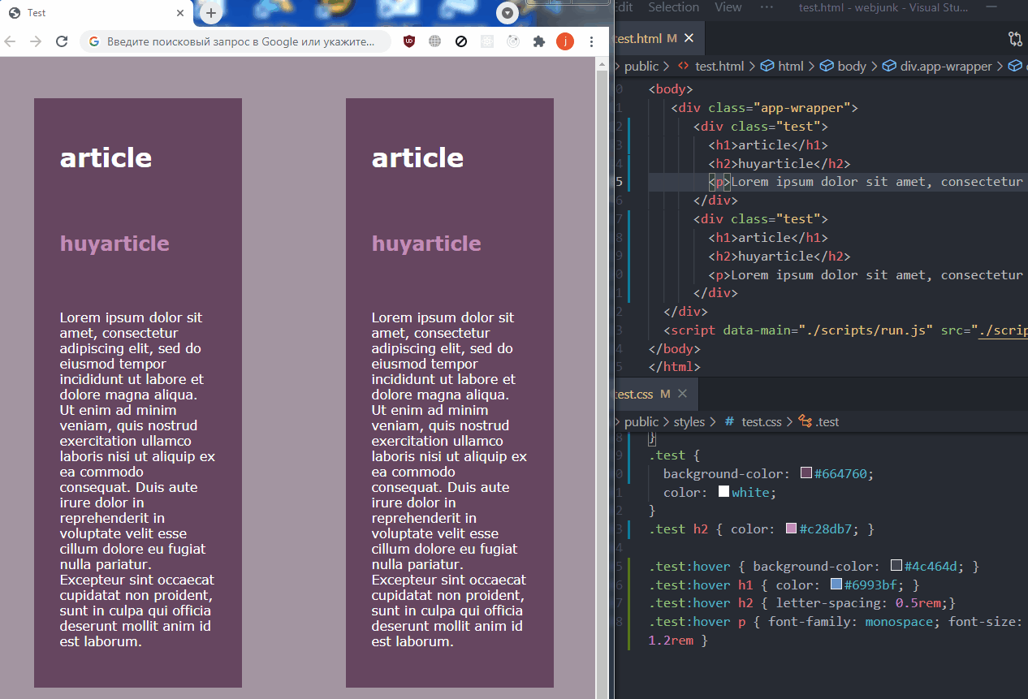Click the Chrome page vertical scrollbar
Screen dimensions: 1028x699
pyautogui.click(x=602, y=378)
